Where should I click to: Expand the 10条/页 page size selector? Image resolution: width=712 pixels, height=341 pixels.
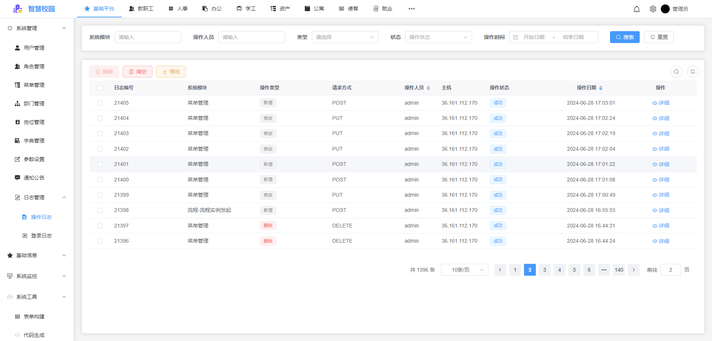pos(464,270)
